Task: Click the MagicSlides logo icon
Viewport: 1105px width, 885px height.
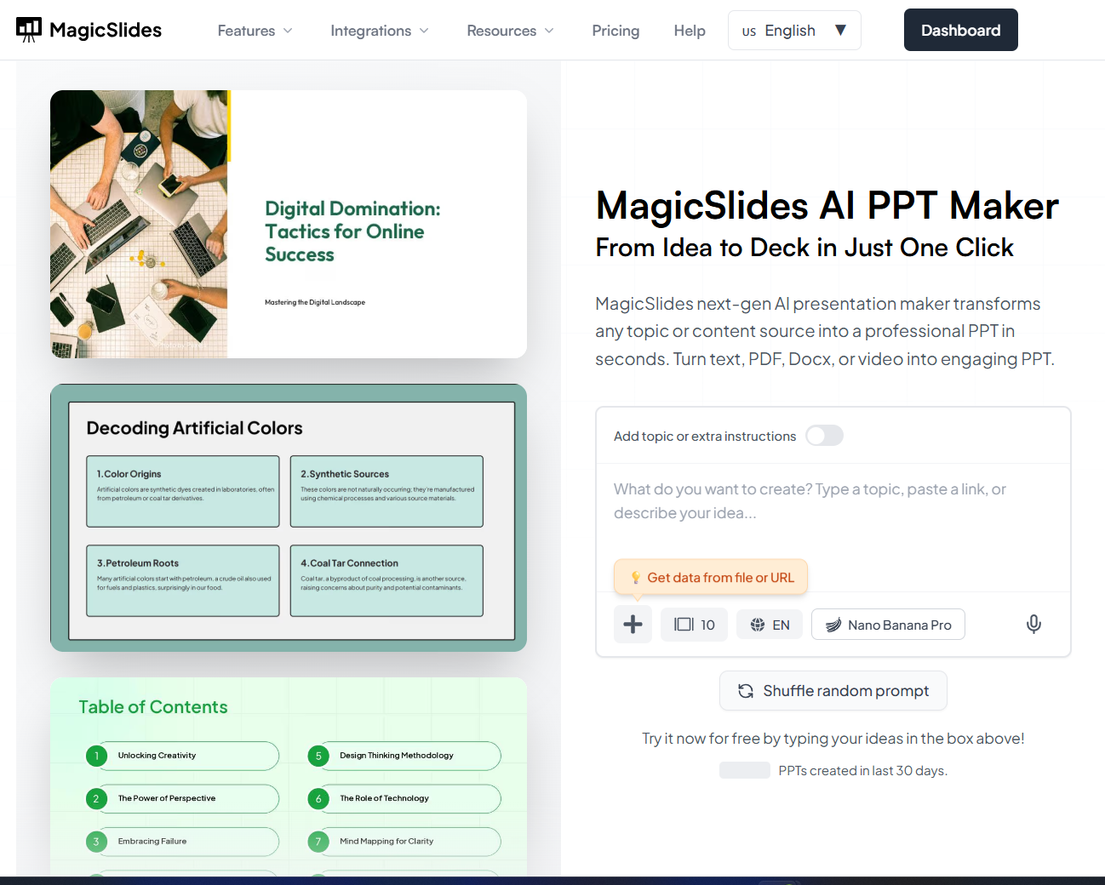Action: [x=29, y=30]
